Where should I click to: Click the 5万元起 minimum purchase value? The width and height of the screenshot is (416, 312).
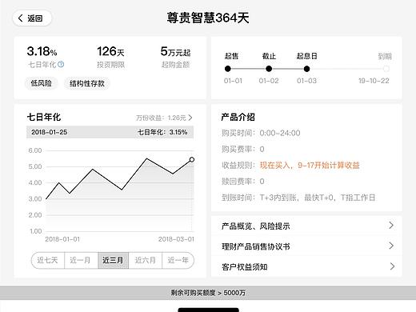175,51
